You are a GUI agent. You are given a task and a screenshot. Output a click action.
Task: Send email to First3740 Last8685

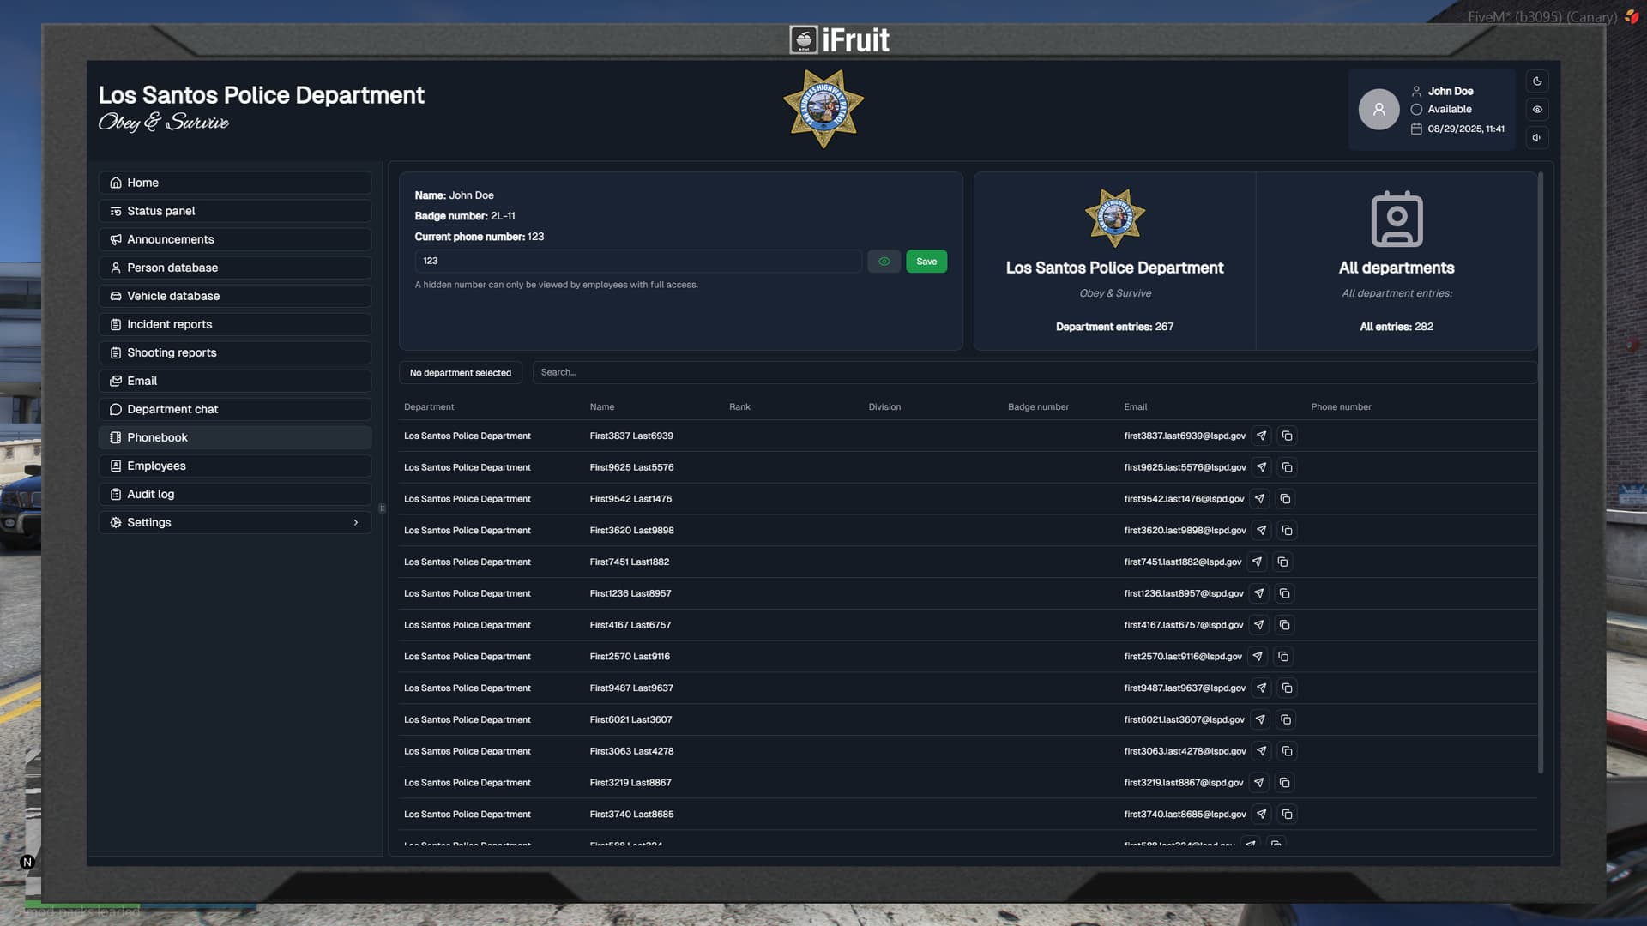coord(1261,815)
